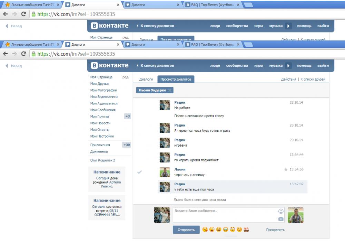Viewport: 345px width, 242px height.
Task: Click К списку диалогов in lower VK header
Action: click(155, 65)
